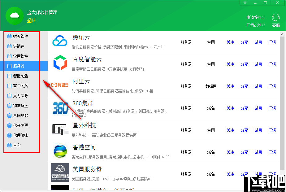Open 申请提交>> link
This screenshot has width=286, height=192.
pos(256,17)
